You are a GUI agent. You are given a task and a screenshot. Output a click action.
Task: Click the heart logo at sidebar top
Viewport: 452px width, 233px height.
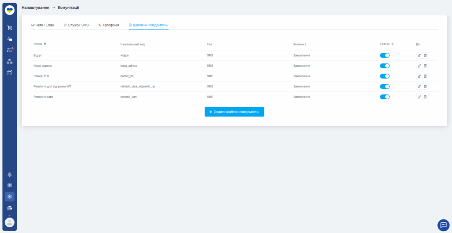click(10, 10)
